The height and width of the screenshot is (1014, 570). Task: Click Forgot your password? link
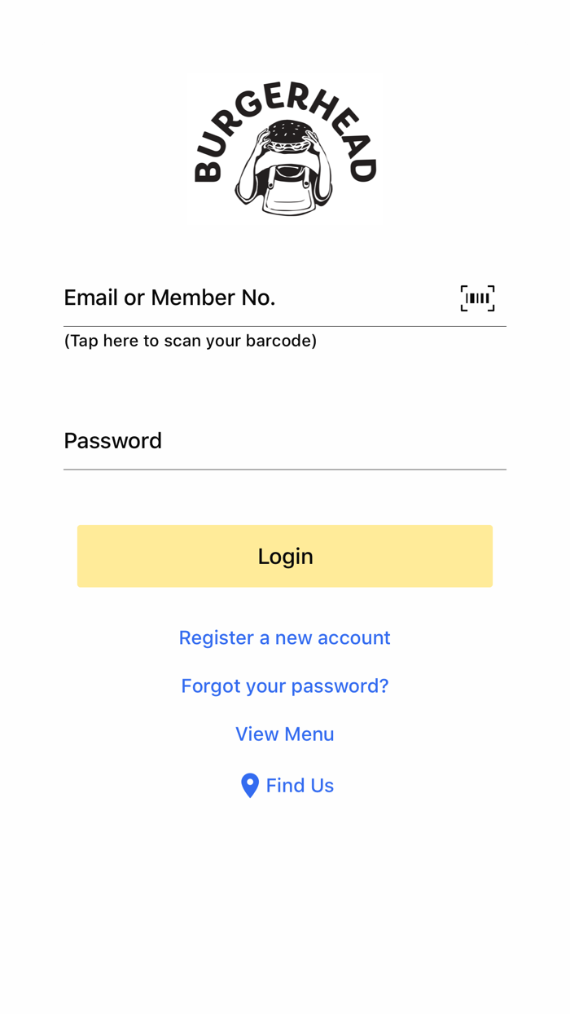coord(285,686)
